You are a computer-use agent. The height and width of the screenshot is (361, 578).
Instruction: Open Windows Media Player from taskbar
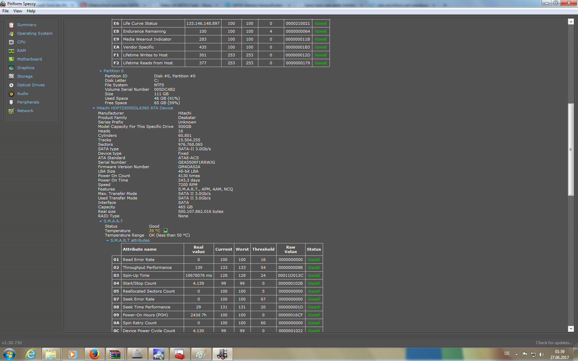pos(73,354)
